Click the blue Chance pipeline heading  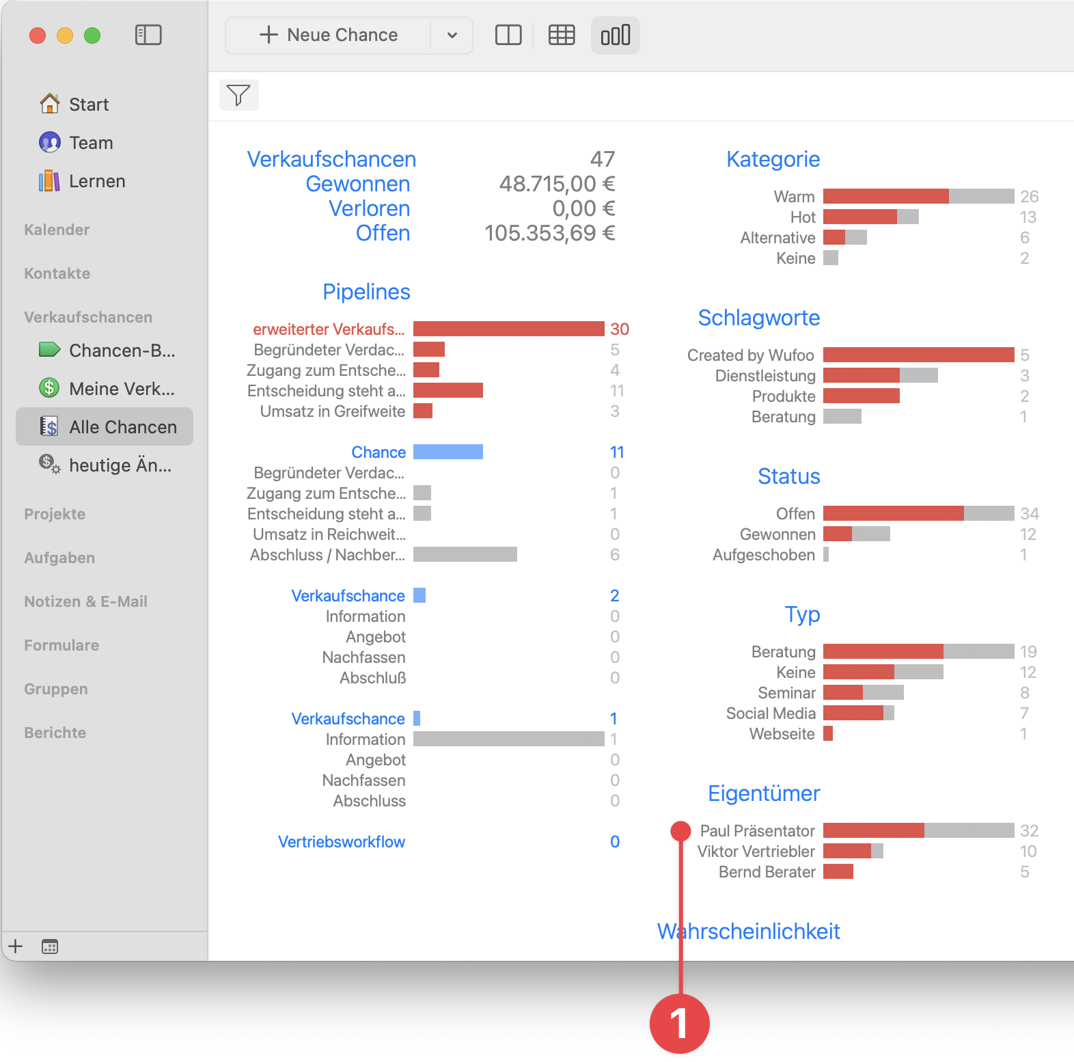378,452
